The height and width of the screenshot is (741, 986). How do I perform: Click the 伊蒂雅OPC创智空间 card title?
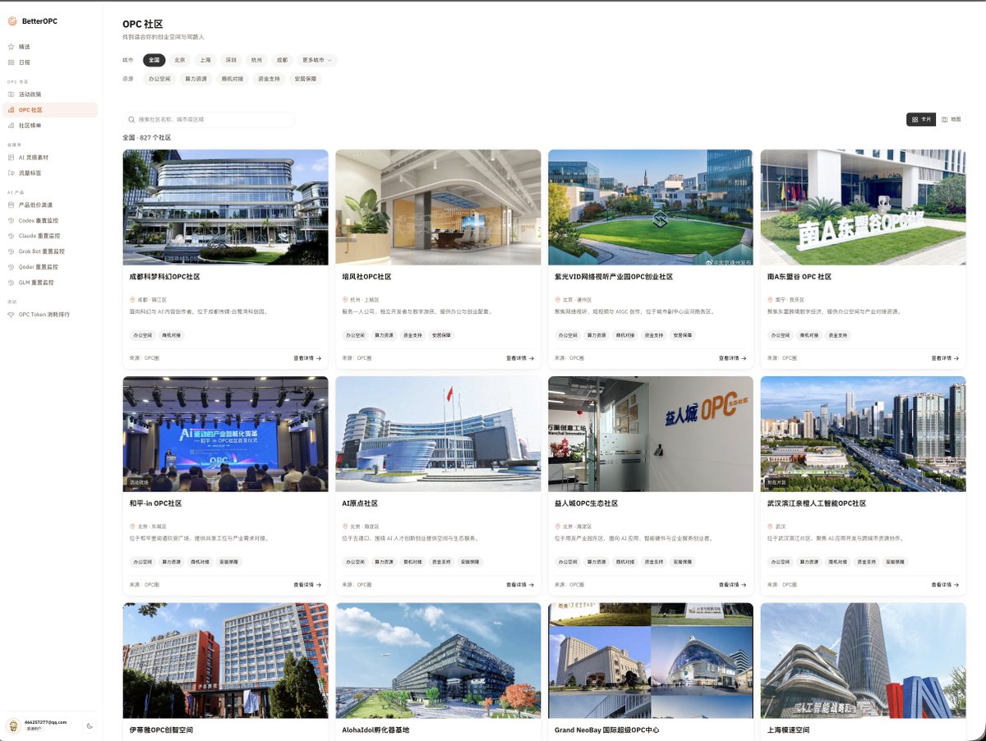pos(161,730)
